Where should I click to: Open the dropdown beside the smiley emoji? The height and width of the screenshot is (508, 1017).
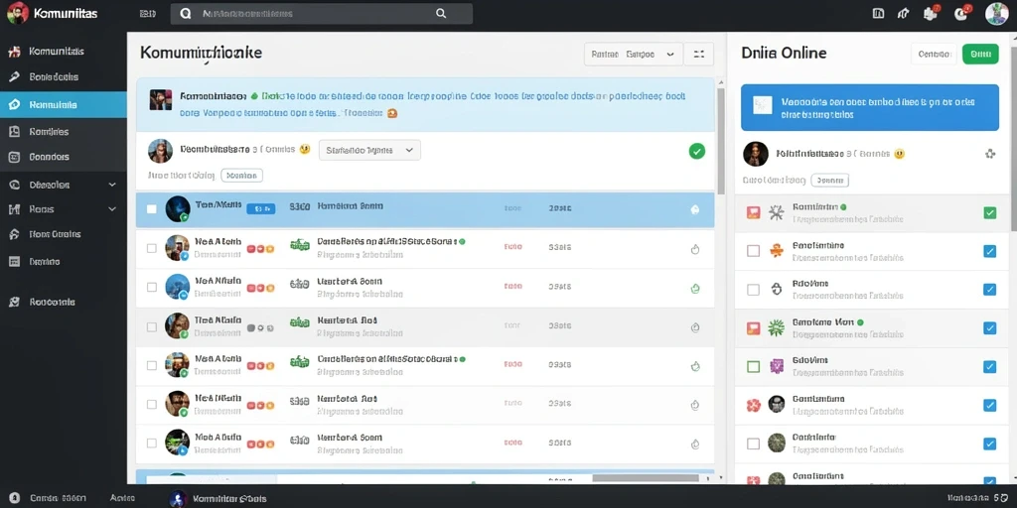pyautogui.click(x=369, y=150)
